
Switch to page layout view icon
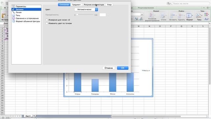(x=8, y=118)
